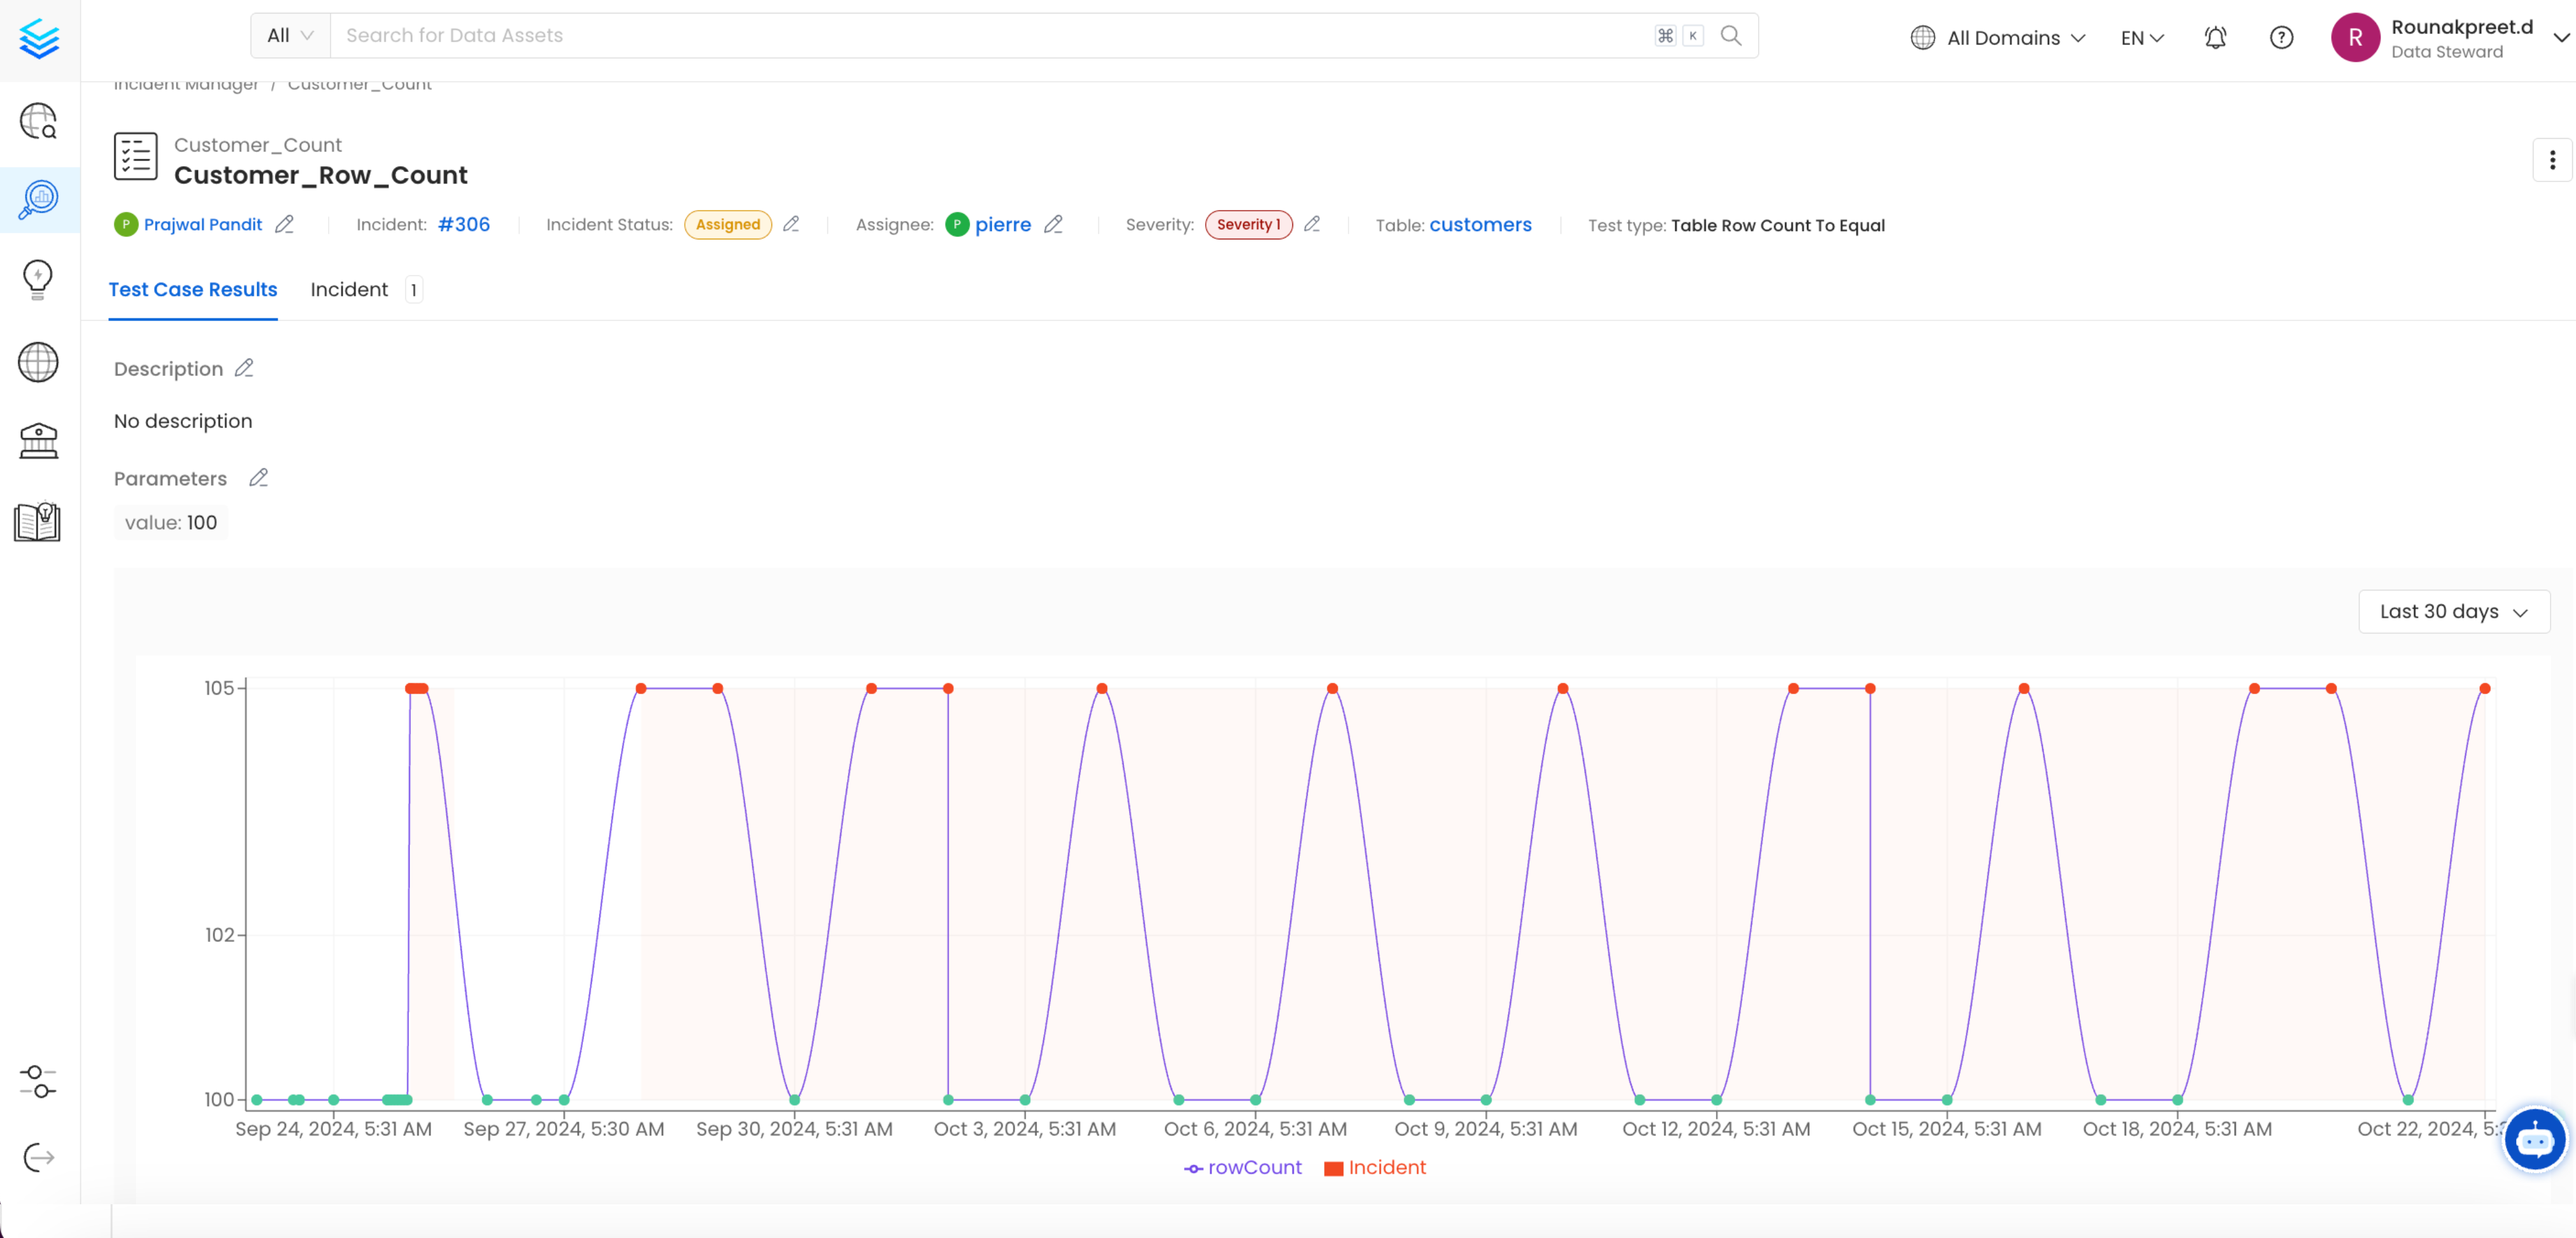Open the Insights lightbulb icon
The height and width of the screenshot is (1238, 2576).
pyautogui.click(x=38, y=279)
